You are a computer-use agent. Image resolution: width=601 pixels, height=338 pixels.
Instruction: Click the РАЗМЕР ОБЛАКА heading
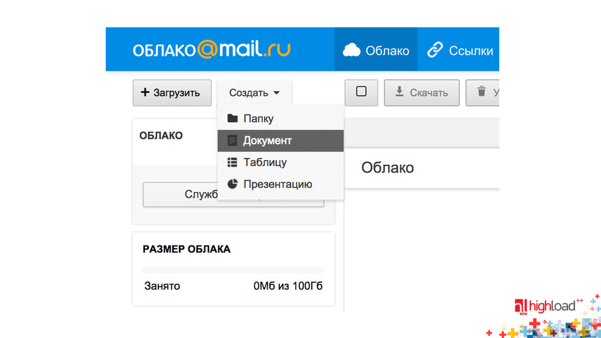point(187,249)
